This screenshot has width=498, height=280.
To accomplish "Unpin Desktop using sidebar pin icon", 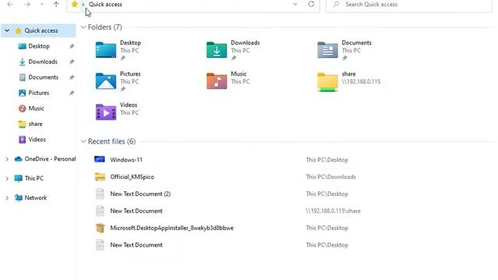I will click(x=72, y=47).
